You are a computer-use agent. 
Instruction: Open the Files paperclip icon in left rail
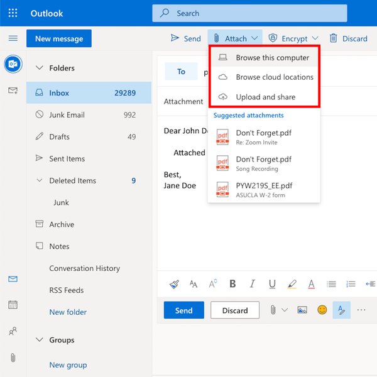coord(13,358)
